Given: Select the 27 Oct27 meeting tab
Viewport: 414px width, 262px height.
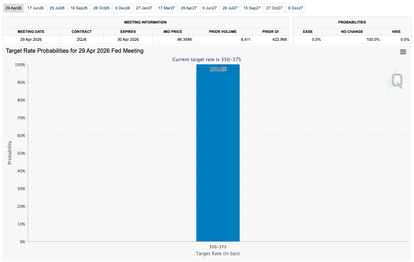Looking at the screenshot, I should [274, 8].
